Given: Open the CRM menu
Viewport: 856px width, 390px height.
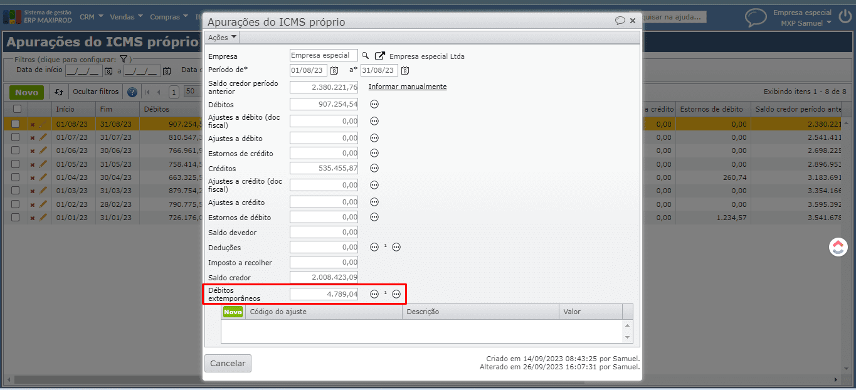Looking at the screenshot, I should pos(91,17).
